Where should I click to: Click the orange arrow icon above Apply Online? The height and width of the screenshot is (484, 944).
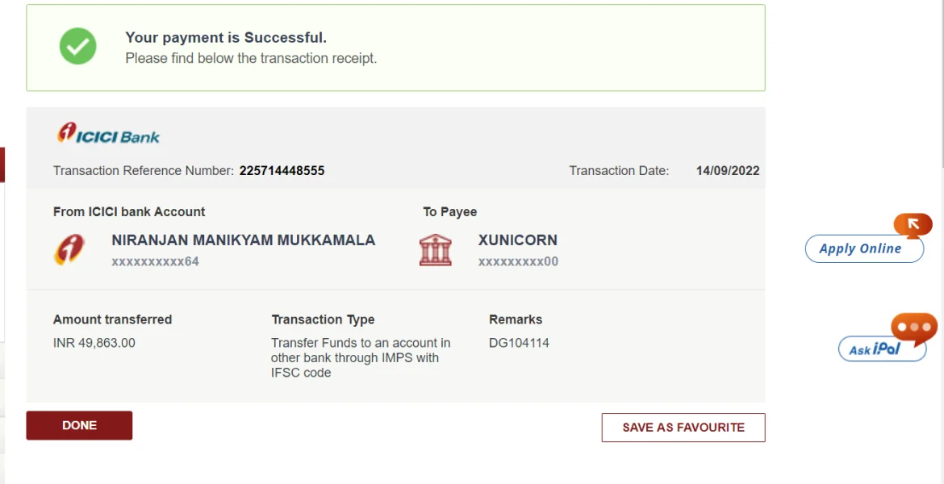[913, 225]
